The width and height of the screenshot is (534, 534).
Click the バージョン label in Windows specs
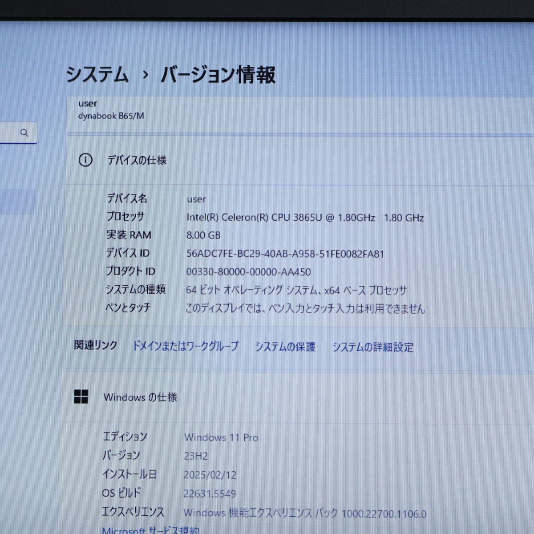point(121,455)
